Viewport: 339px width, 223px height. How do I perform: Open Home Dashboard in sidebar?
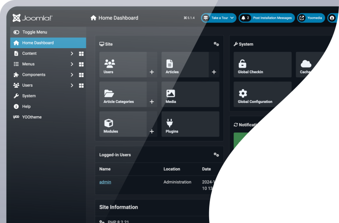point(48,43)
